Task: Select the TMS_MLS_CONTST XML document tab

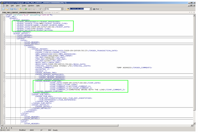Action: (x=22, y=12)
